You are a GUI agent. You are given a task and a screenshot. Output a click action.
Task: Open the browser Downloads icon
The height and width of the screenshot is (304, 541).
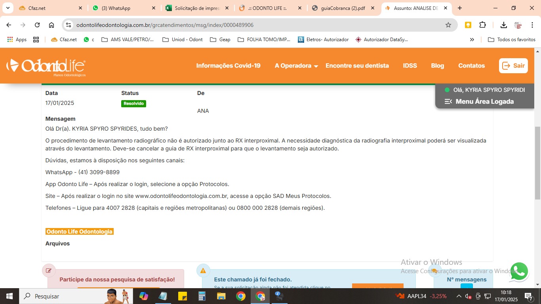[504, 25]
